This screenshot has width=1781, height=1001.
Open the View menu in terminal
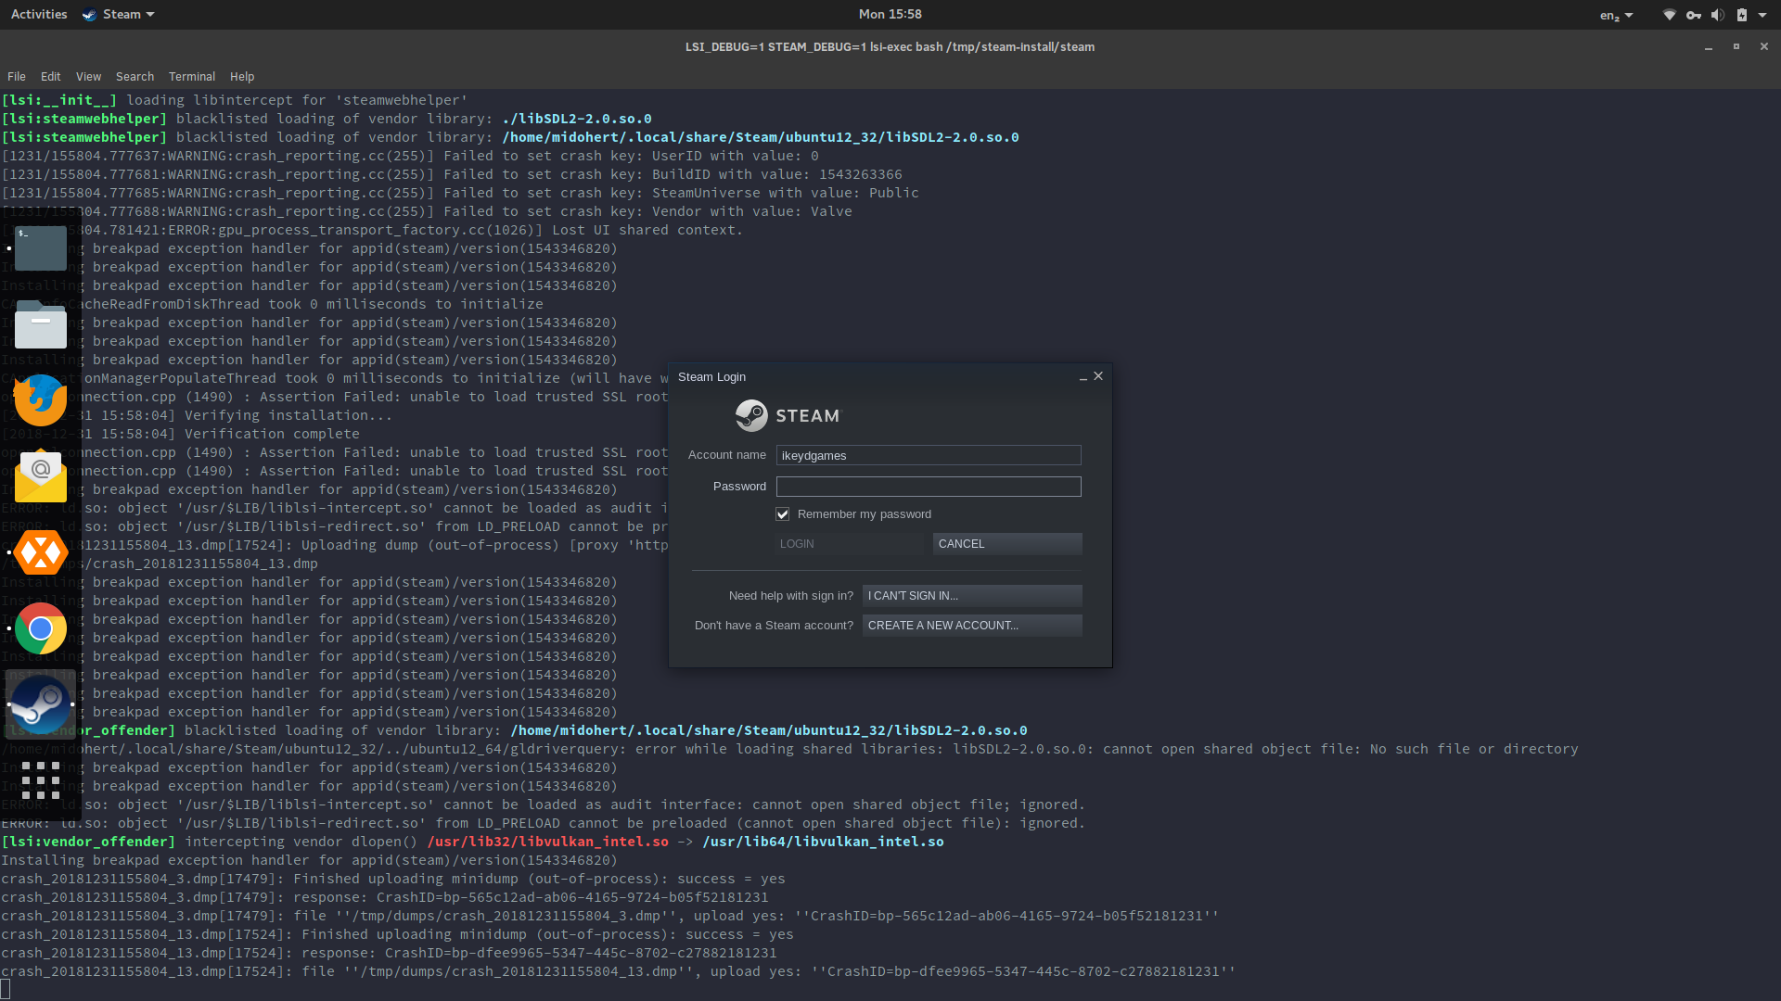[x=88, y=77]
